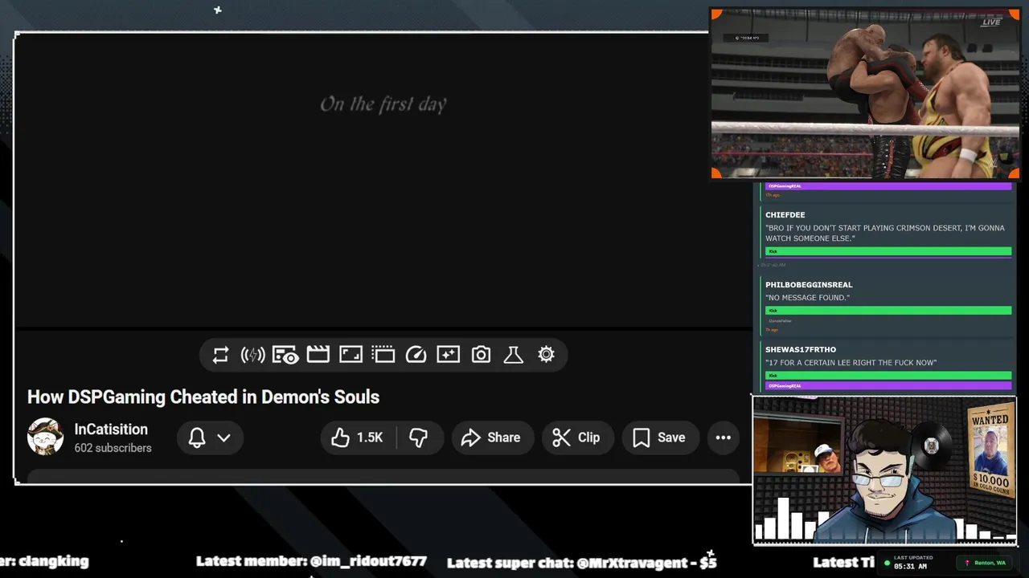Expand notification options chevron
Screen dimensions: 1029x578
(x=223, y=438)
